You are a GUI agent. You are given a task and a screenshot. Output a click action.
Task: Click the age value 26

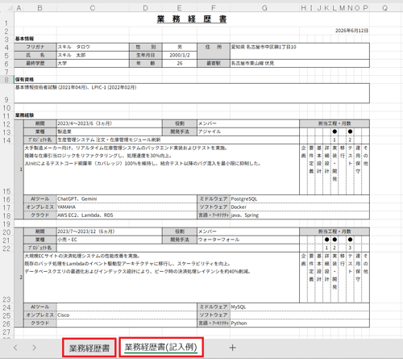180,63
